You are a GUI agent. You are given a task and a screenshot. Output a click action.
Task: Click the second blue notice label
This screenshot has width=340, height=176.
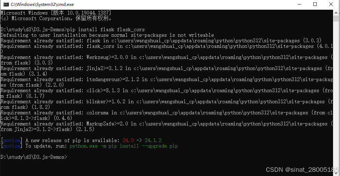click(x=12, y=146)
